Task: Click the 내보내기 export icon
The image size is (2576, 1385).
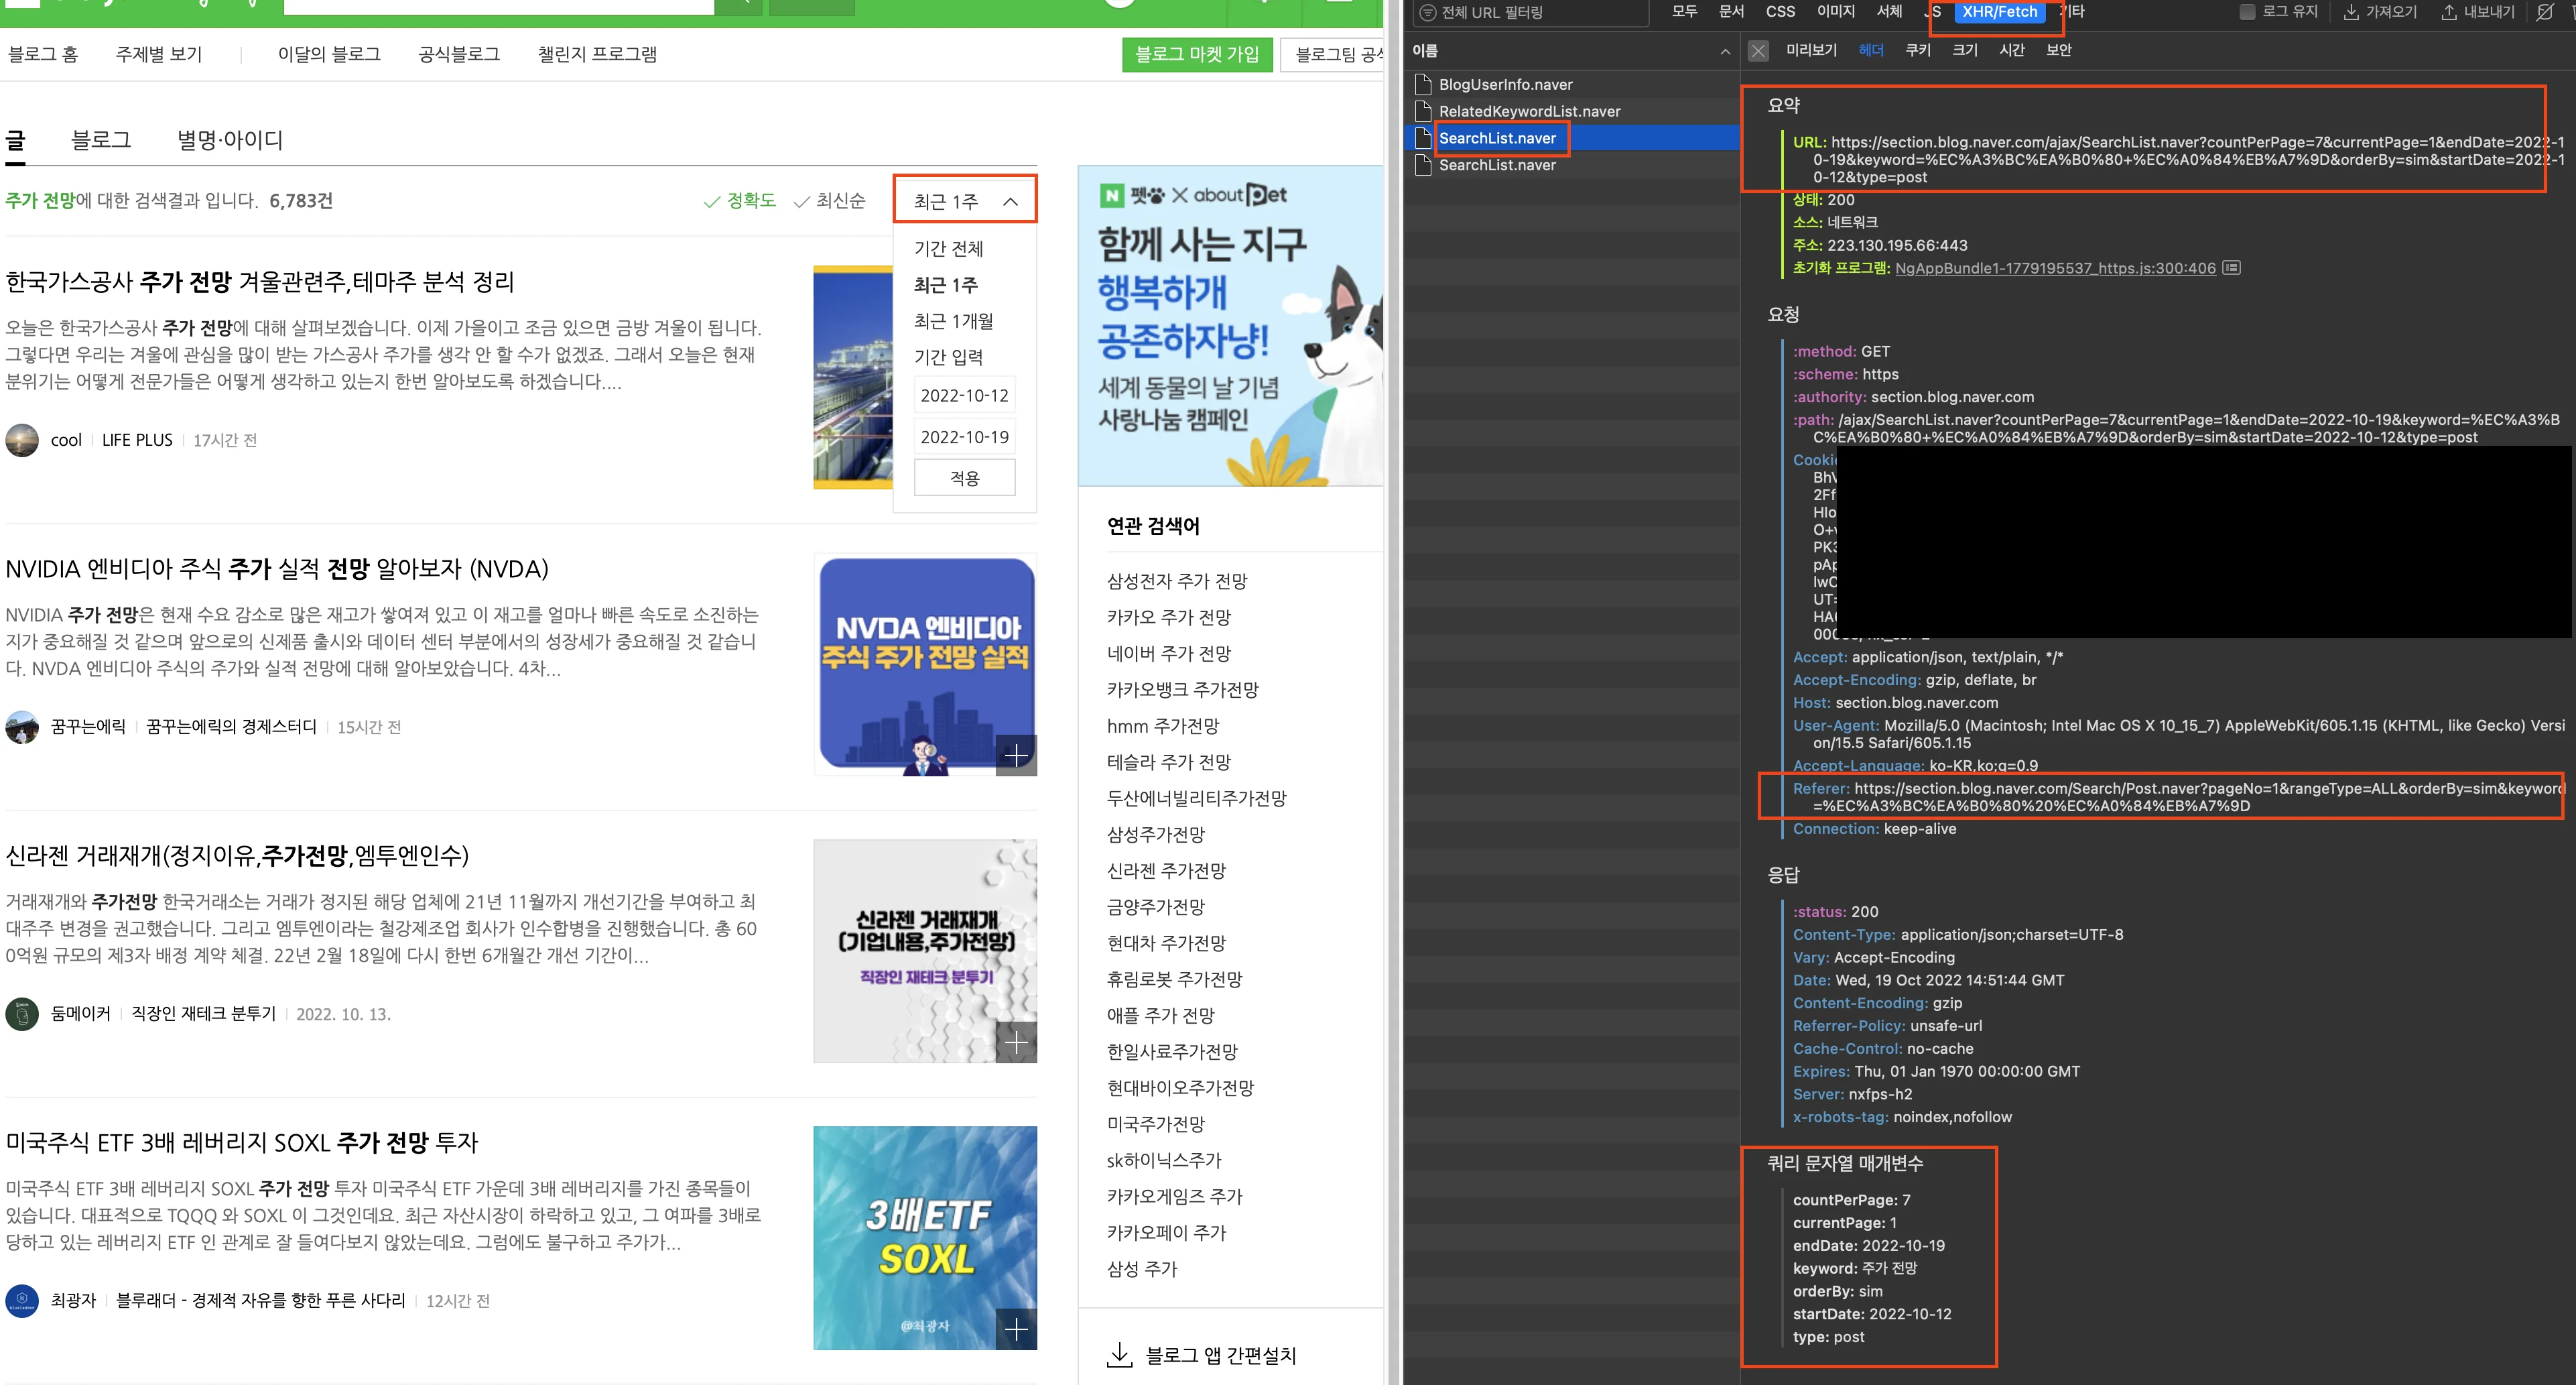Action: pos(2449,12)
